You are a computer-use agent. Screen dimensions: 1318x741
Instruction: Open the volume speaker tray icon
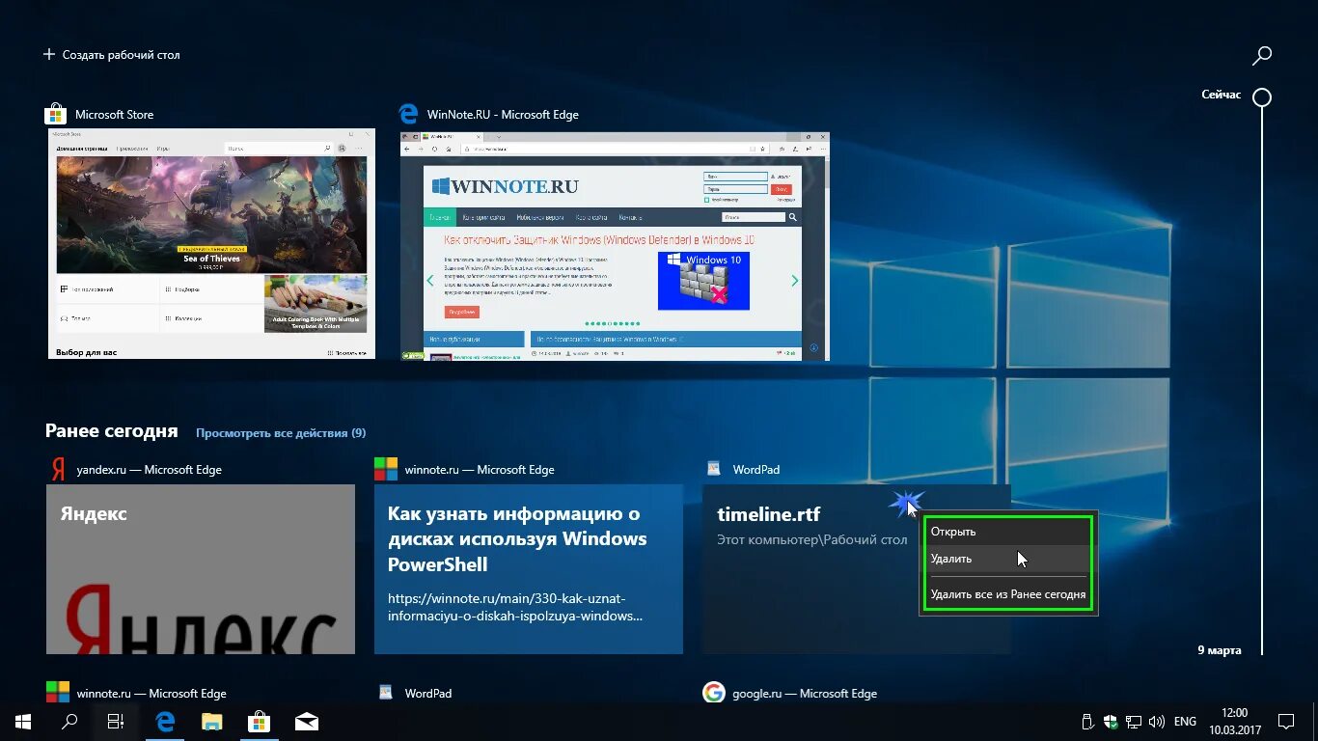click(1156, 722)
